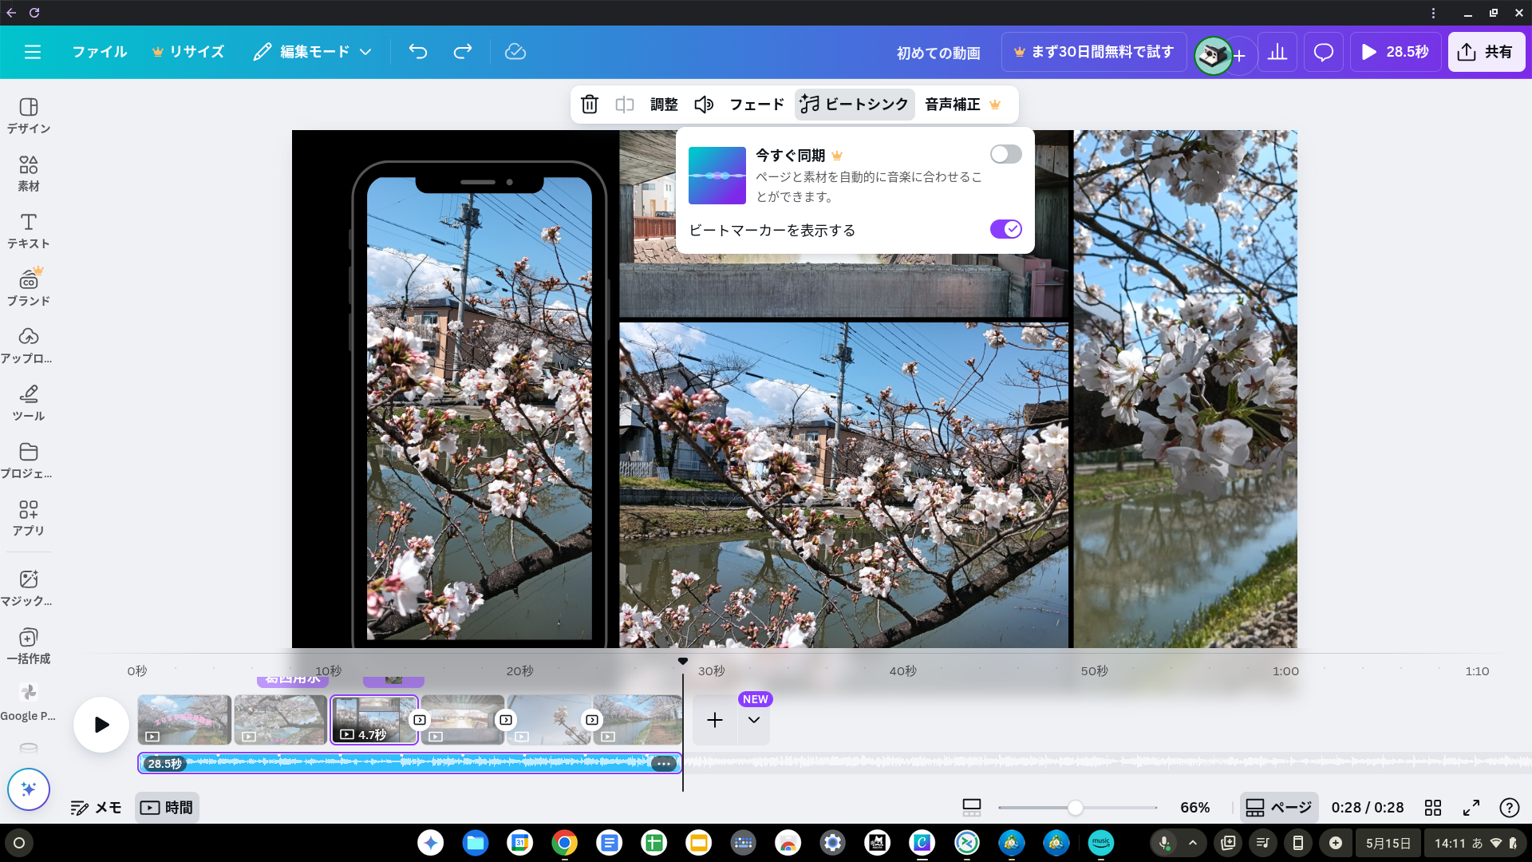The width and height of the screenshot is (1532, 862).
Task: Turn off ビートマーカーを表示する toggle
Action: pyautogui.click(x=1005, y=229)
